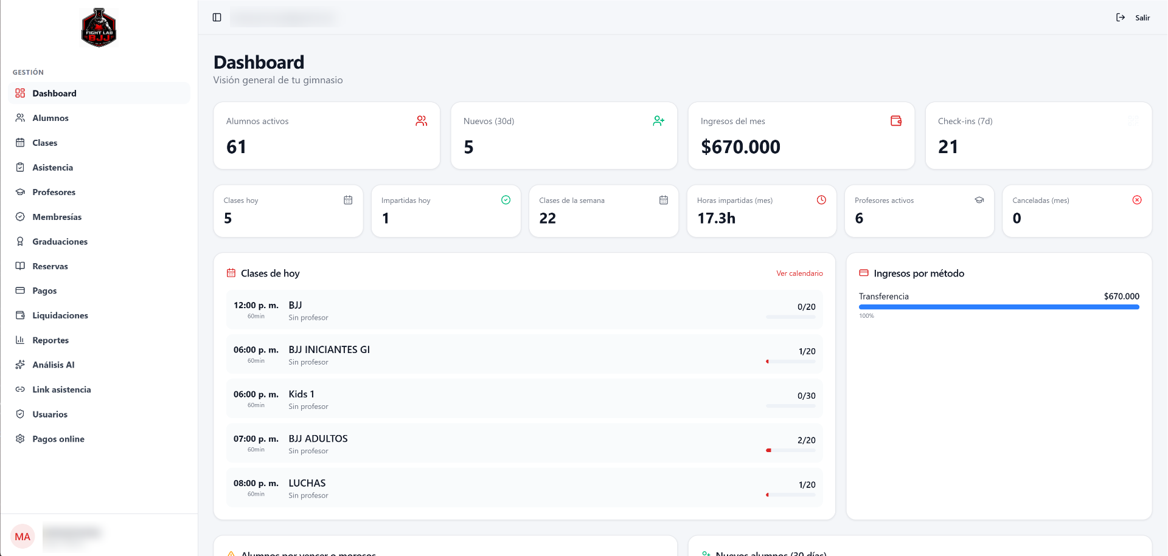Click the card icon beside Ingresos por método
Viewport: 1168px width, 556px height.
pos(864,273)
